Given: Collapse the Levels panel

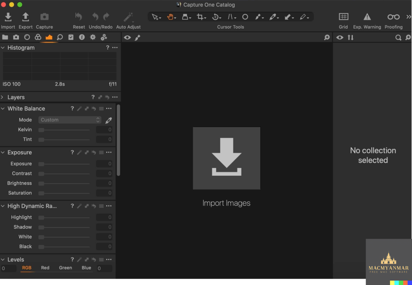Looking at the screenshot, I should click(3, 260).
